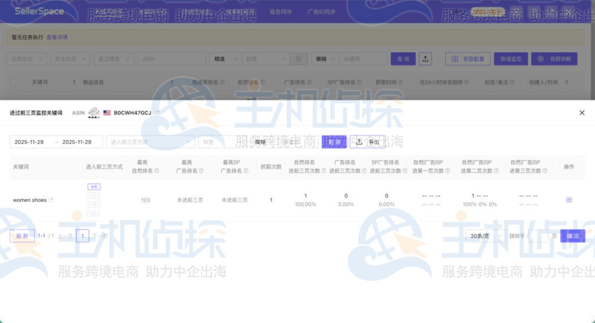Copy the ASIN B0CWH47GCJ with copy icon

(x=157, y=113)
